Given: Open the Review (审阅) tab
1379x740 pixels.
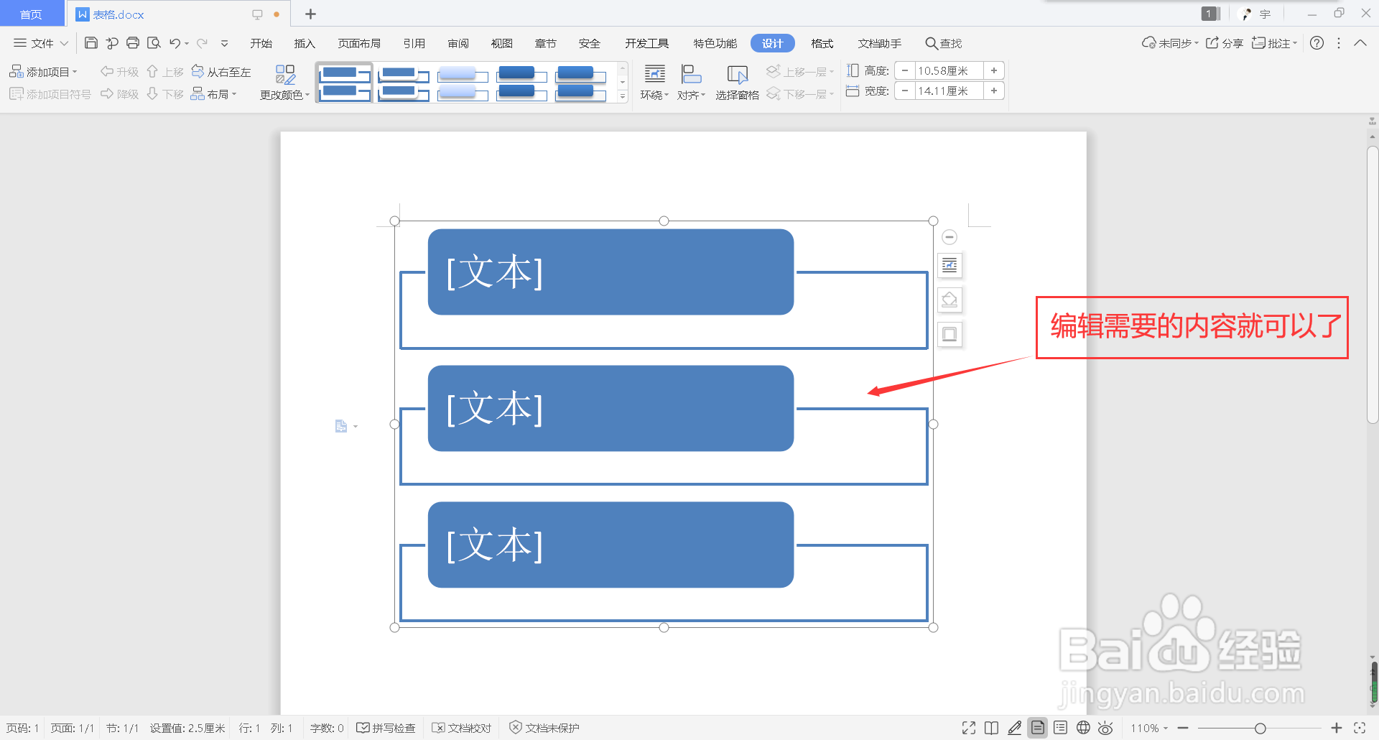Looking at the screenshot, I should pos(458,43).
